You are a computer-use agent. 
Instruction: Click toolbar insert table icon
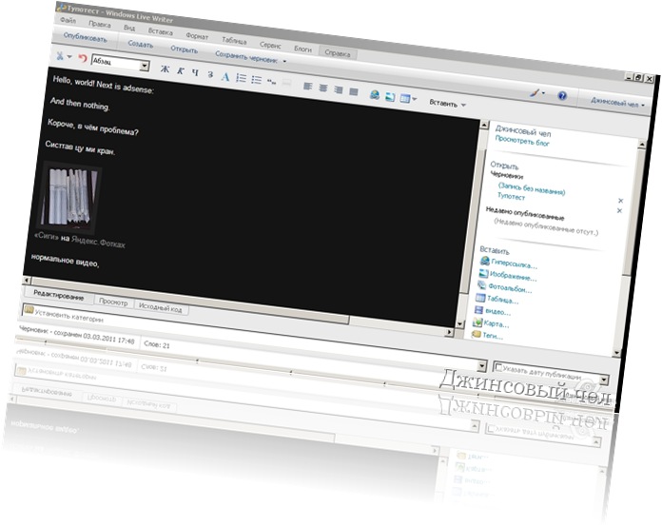coord(405,98)
